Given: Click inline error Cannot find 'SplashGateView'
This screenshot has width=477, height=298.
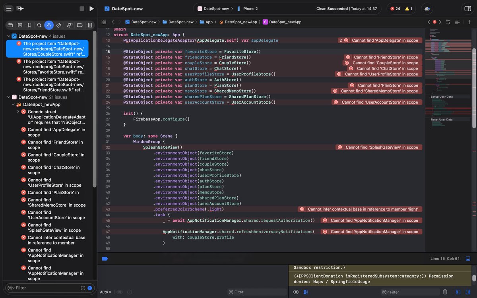Looking at the screenshot, I should pos(378,147).
